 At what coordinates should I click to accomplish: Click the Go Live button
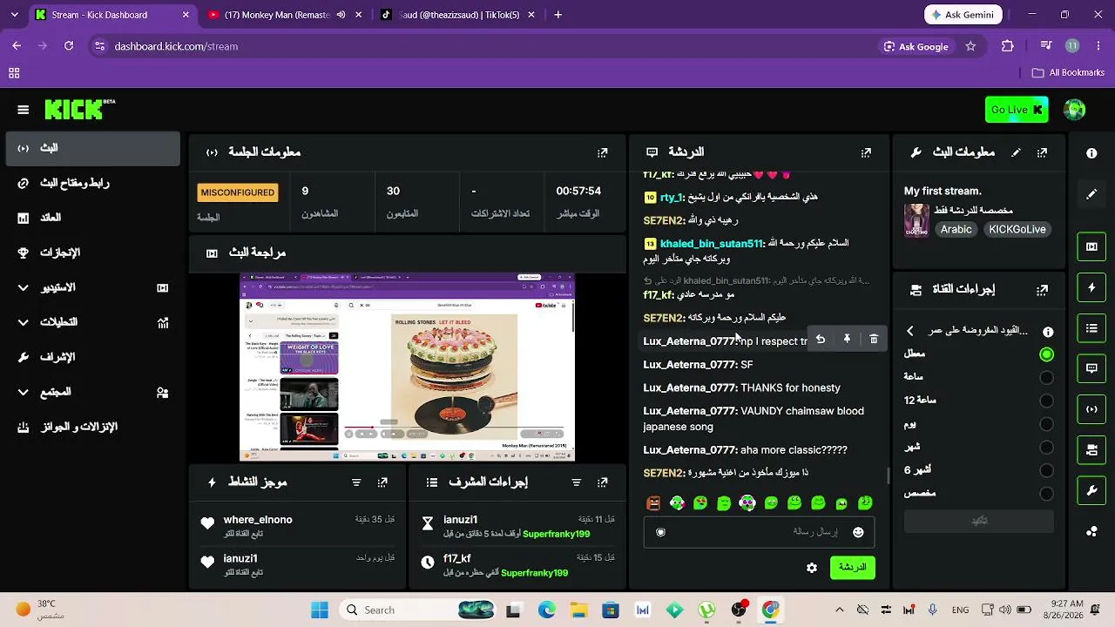pos(1017,110)
